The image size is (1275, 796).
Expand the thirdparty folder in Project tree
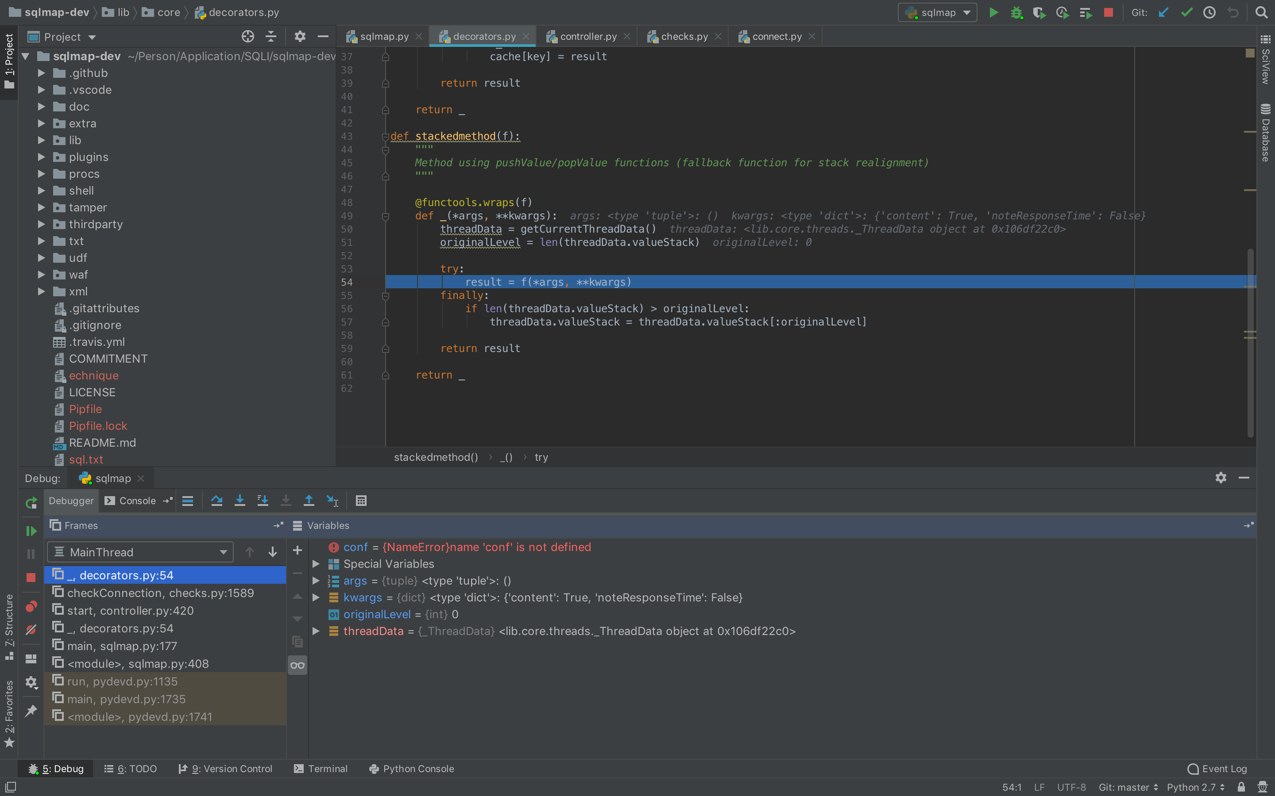pos(41,224)
